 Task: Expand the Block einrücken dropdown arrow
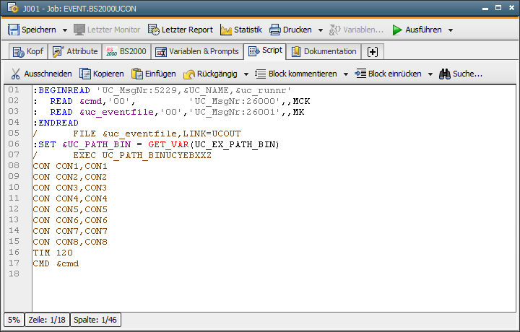tap(430, 74)
